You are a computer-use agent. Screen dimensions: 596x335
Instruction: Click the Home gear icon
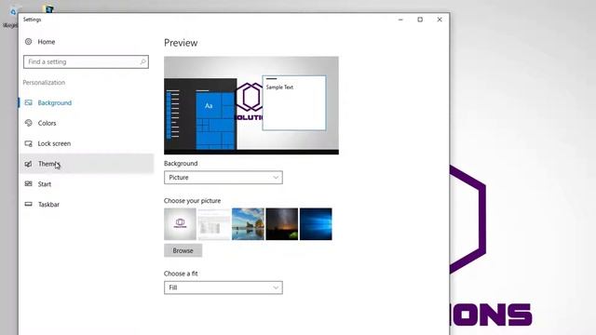[x=29, y=41]
